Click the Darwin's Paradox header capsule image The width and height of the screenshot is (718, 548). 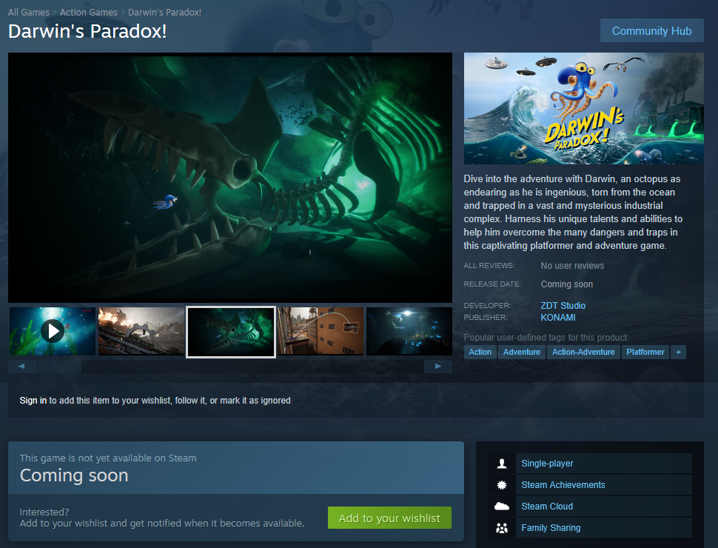point(584,109)
